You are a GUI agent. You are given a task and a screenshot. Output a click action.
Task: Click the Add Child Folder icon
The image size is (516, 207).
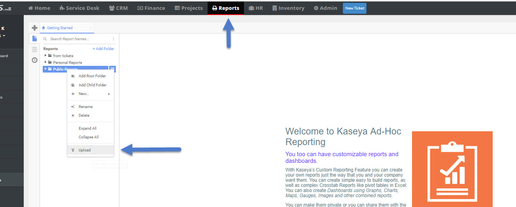tap(73, 85)
